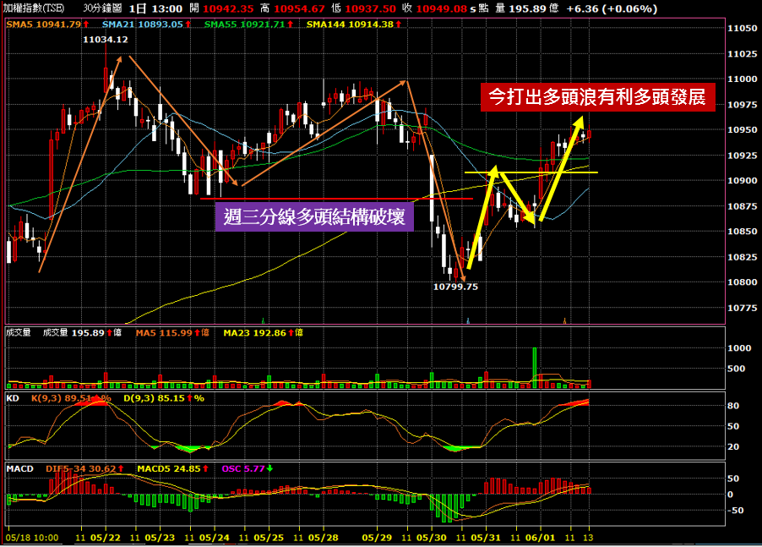Click the 11000 level on the price axis
The image size is (762, 547).
point(743,79)
